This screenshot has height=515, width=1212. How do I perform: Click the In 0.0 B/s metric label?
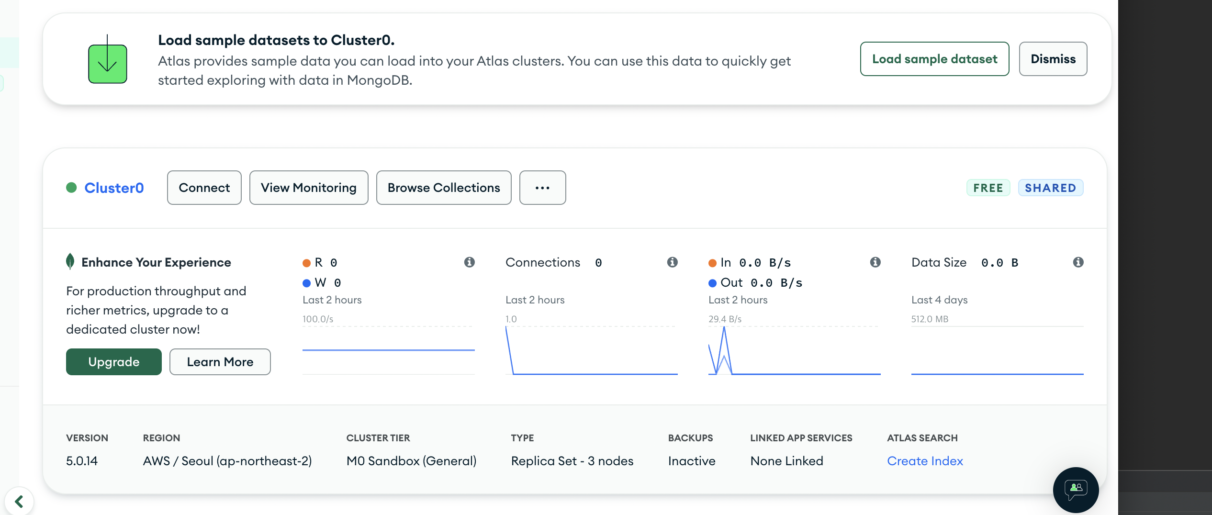(750, 262)
